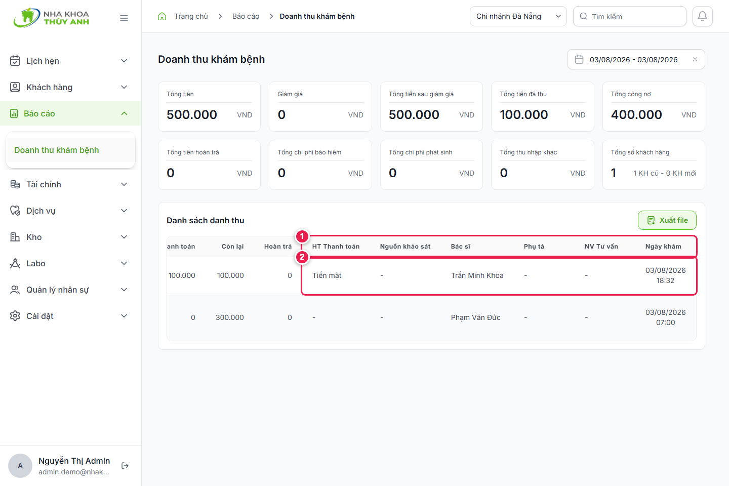
Task: Click the Tổng công nợ 400.000 value
Action: (x=636, y=115)
